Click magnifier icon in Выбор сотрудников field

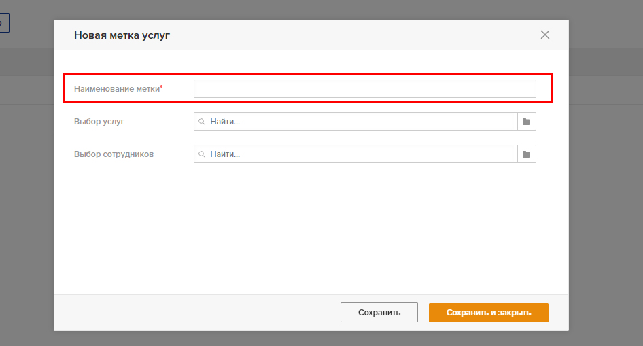click(x=202, y=154)
